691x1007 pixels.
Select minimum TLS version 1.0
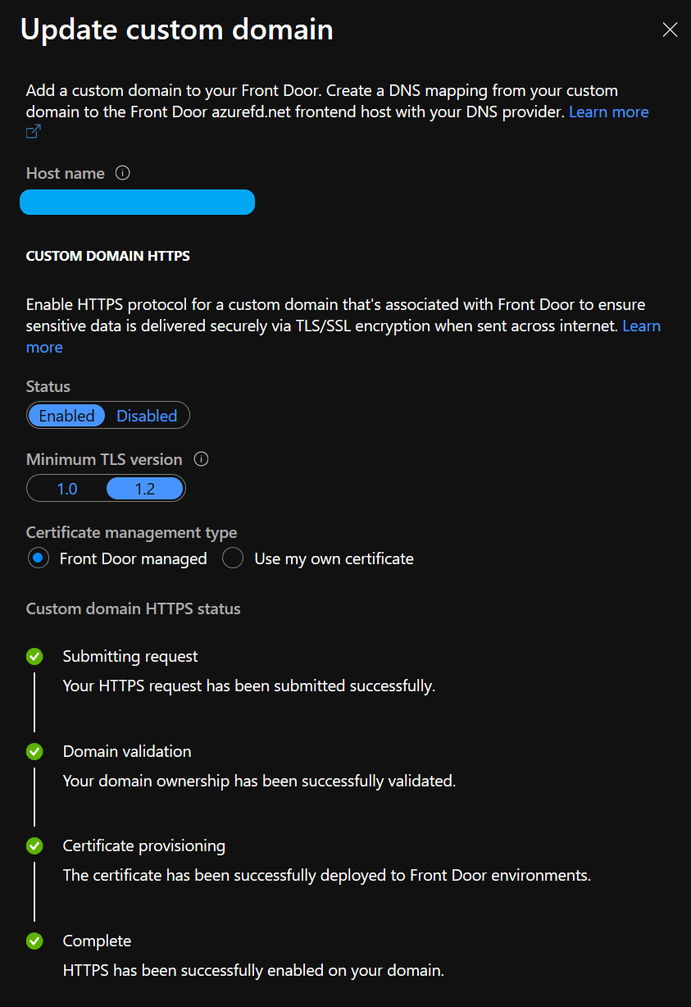coord(67,489)
